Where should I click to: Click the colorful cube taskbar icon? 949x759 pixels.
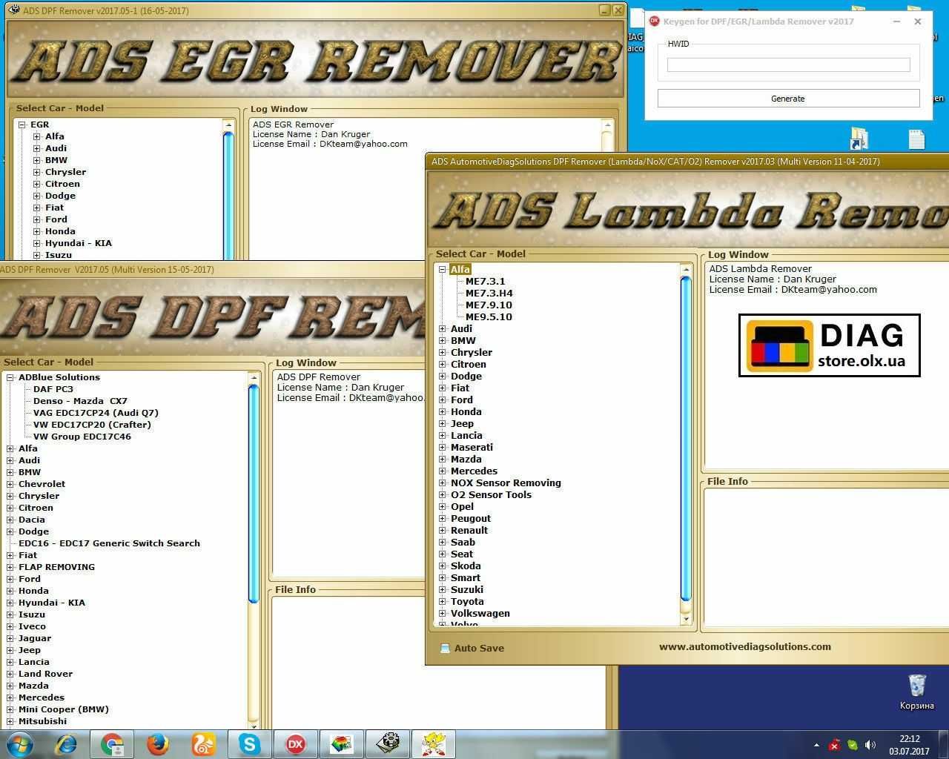click(x=342, y=744)
